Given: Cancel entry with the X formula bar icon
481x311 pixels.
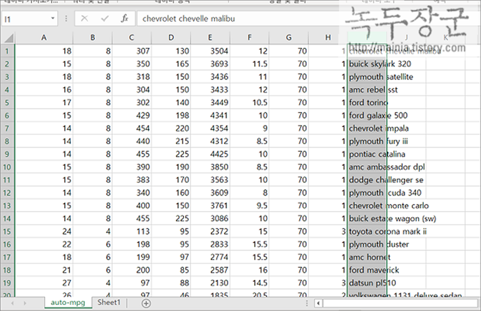Looking at the screenshot, I should [85, 19].
